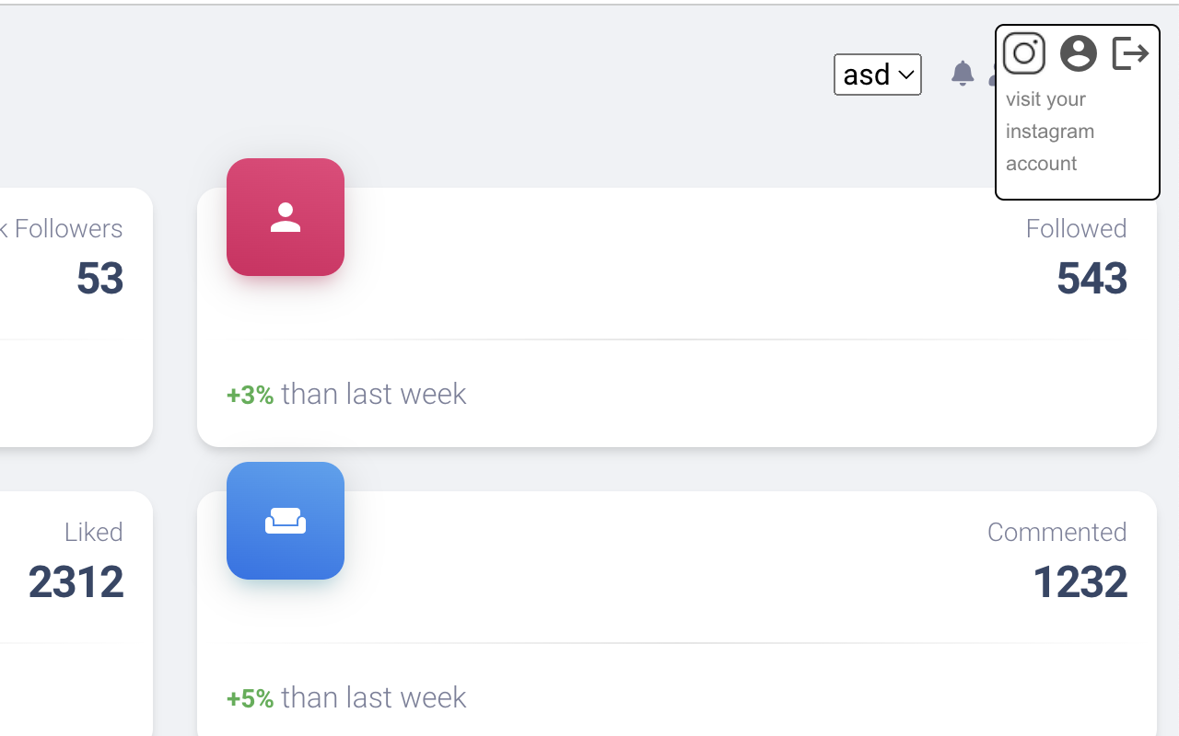Click "than last week" in Followed card
The width and height of the screenshot is (1179, 736).
pyautogui.click(x=374, y=394)
